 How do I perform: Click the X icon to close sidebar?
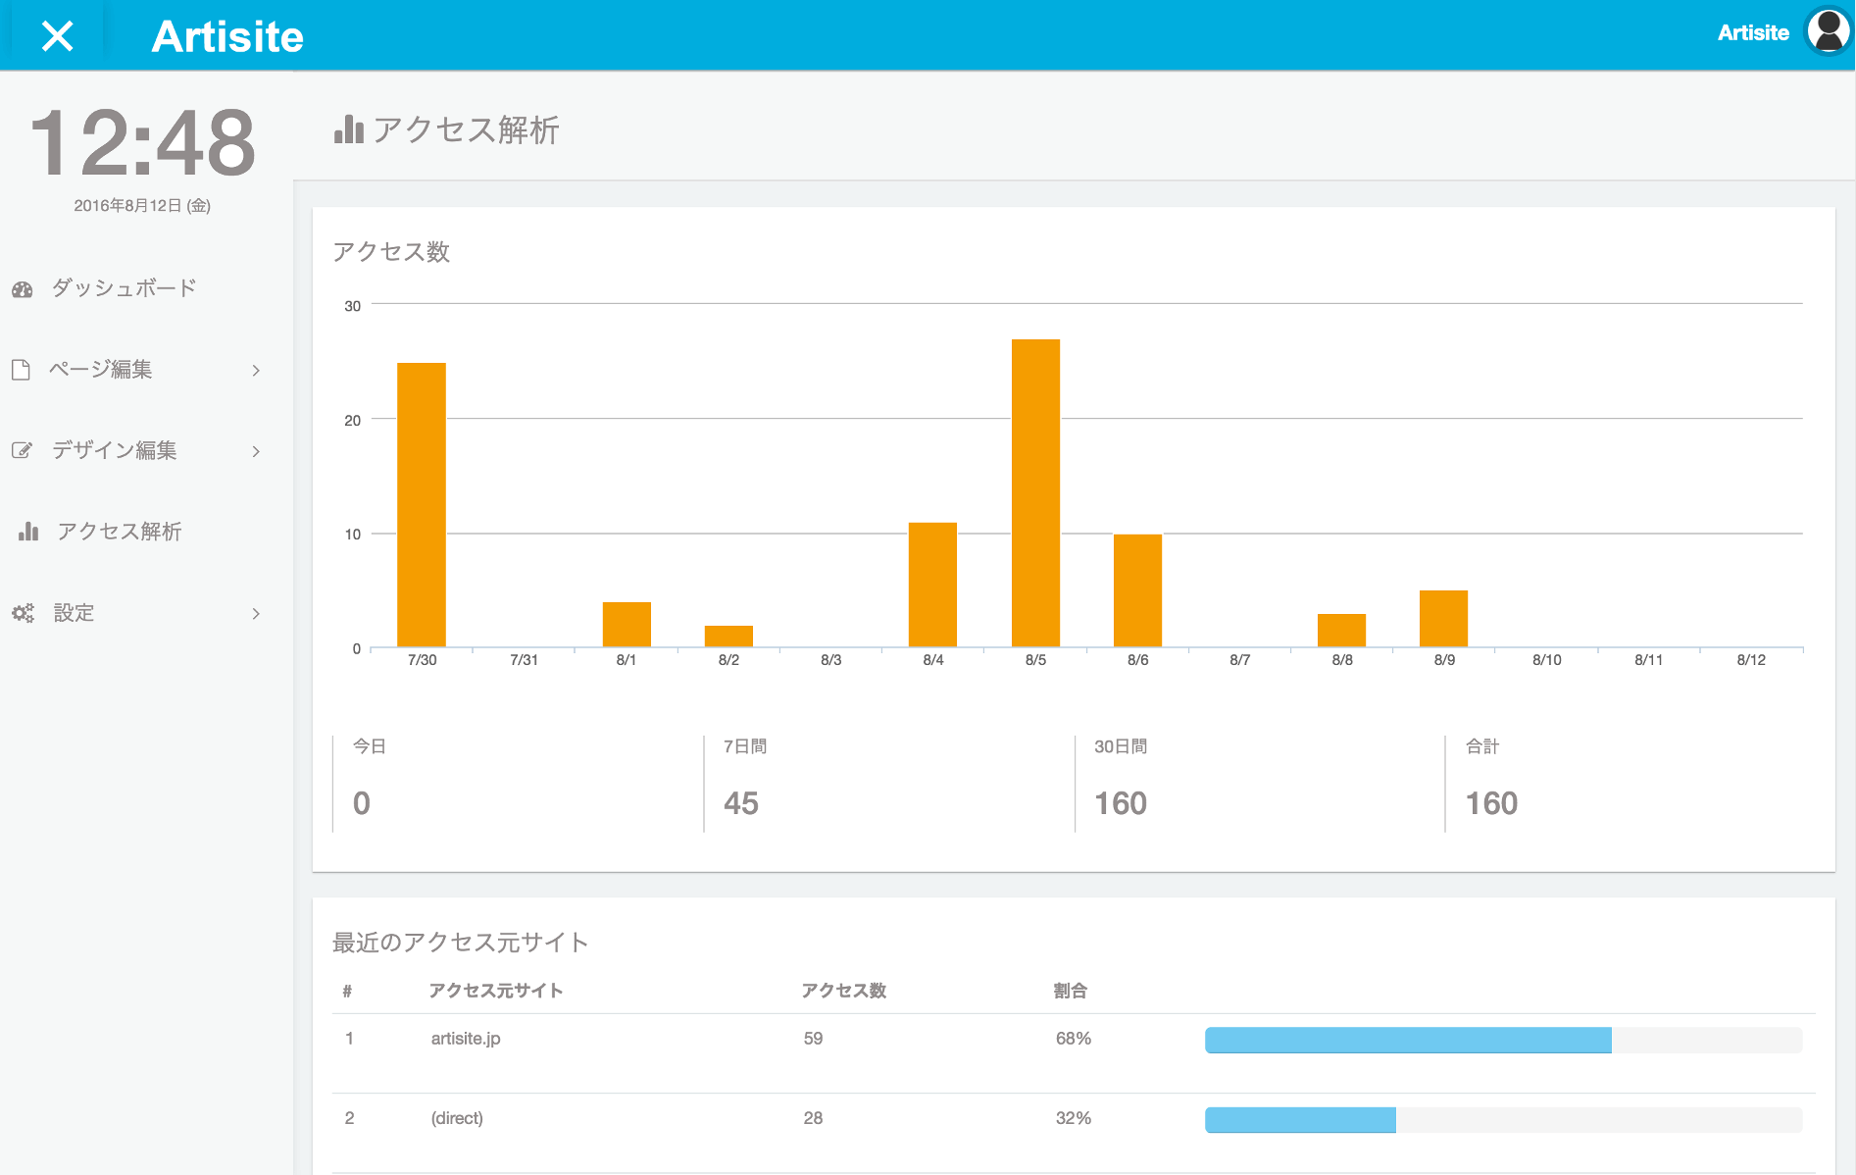click(57, 36)
